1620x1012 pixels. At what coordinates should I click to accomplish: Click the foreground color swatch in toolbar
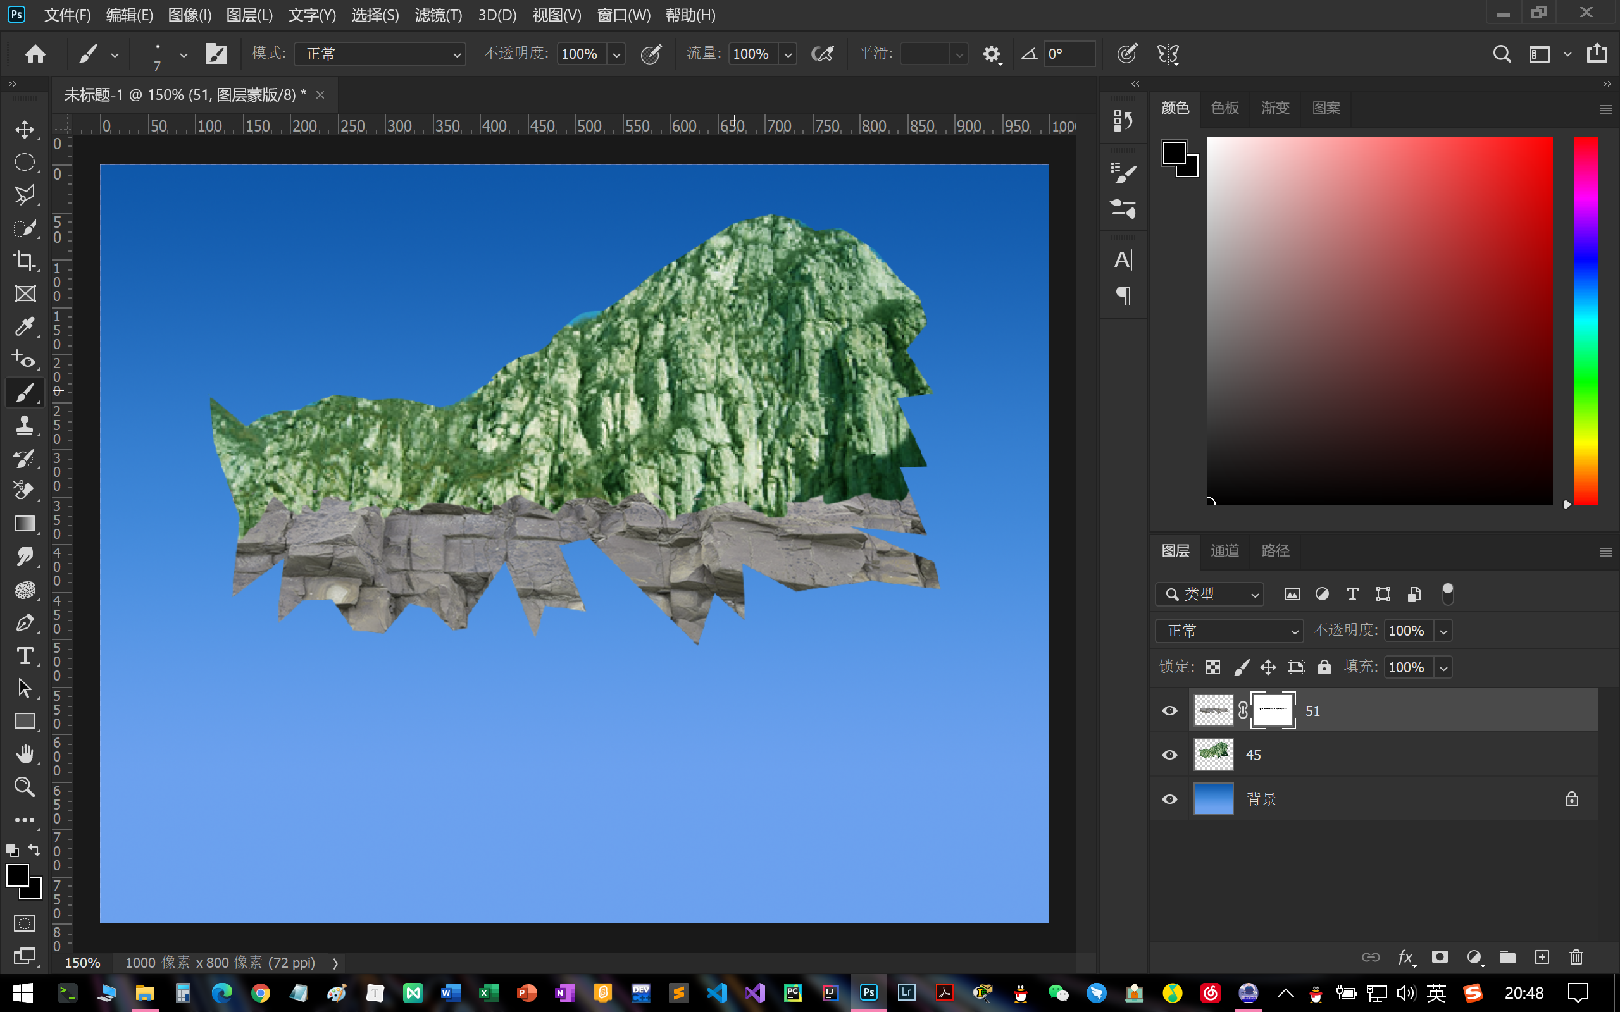[18, 875]
